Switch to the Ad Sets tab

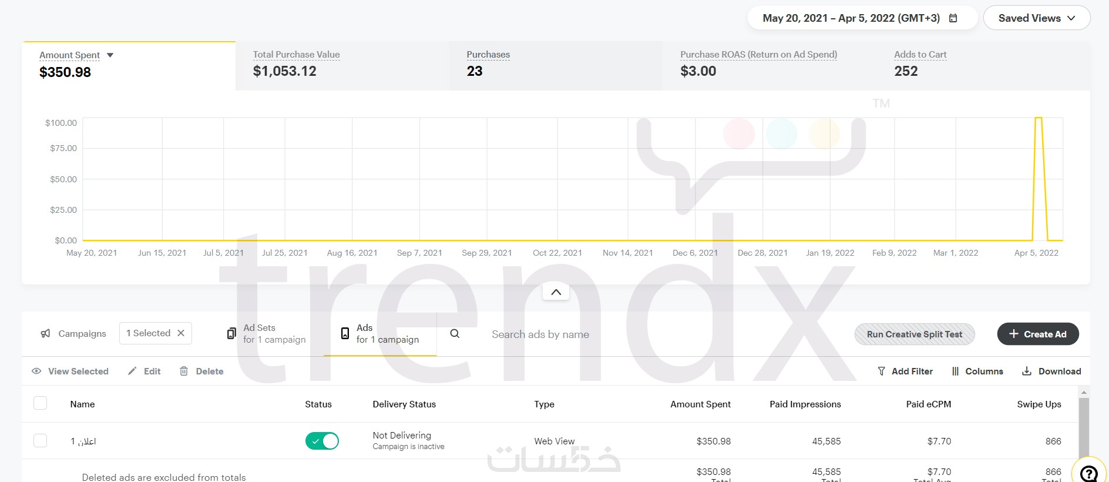click(x=274, y=334)
